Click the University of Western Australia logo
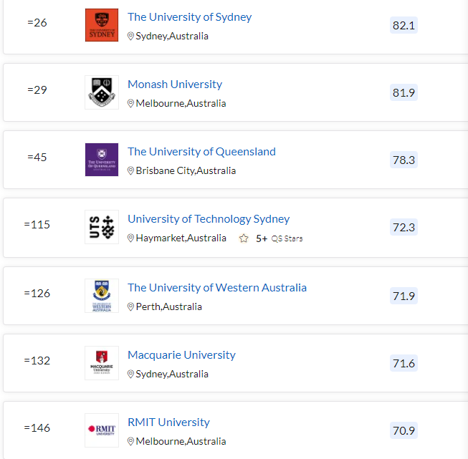 pyautogui.click(x=102, y=296)
